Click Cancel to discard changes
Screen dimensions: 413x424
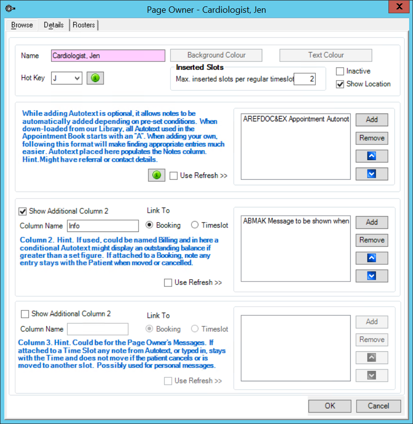click(379, 406)
